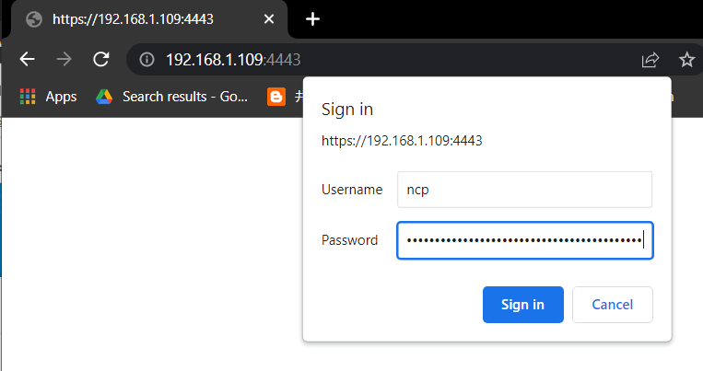The image size is (703, 371).
Task: Submit credentials with Sign in button
Action: [x=522, y=305]
